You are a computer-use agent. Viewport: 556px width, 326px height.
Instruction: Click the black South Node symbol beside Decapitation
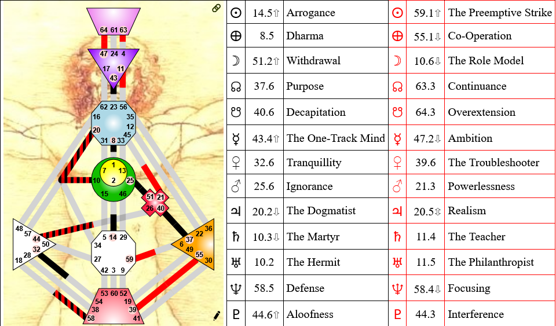pos(236,112)
